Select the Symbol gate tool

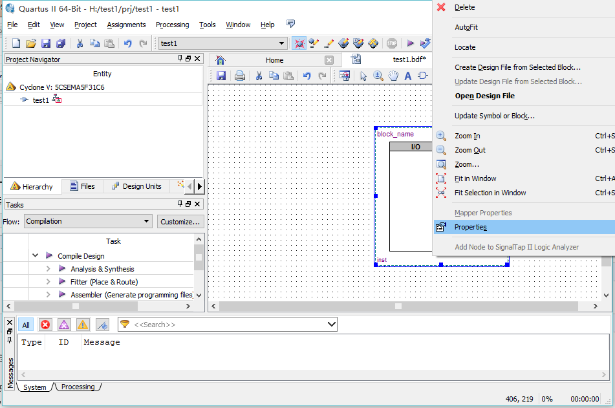(423, 76)
